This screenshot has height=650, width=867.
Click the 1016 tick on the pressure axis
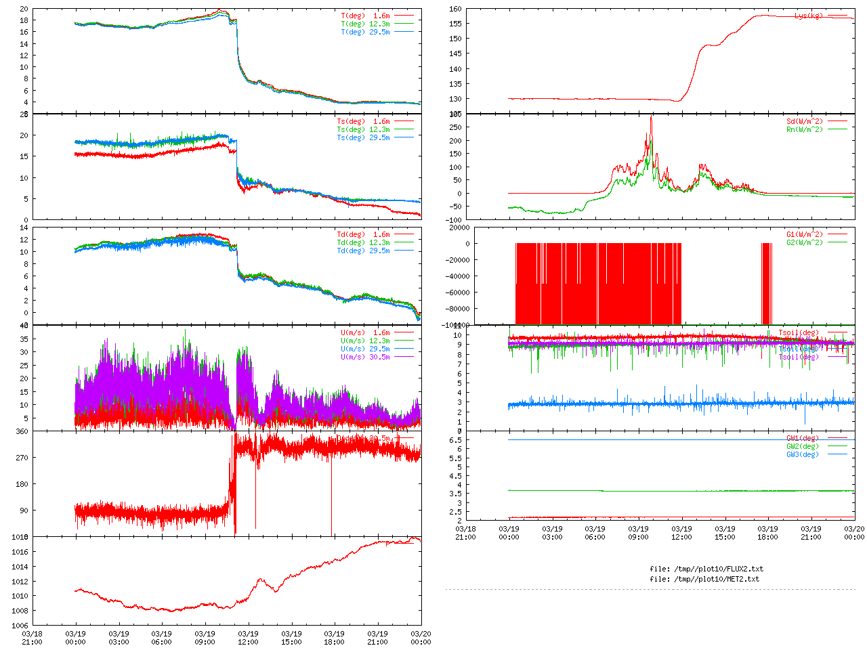coord(20,552)
